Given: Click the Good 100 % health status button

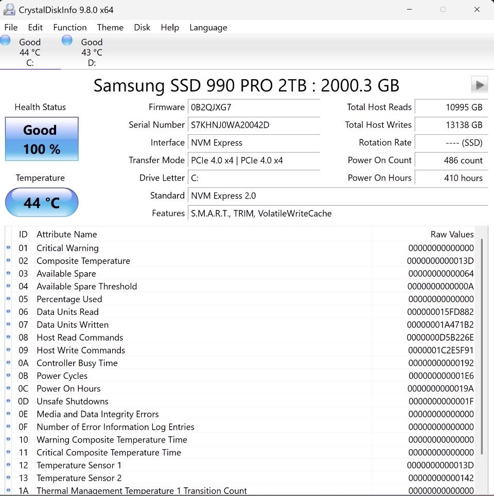Looking at the screenshot, I should coord(42,139).
